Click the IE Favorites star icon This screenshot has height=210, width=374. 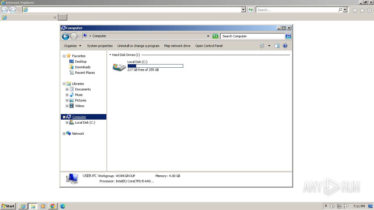point(362,10)
